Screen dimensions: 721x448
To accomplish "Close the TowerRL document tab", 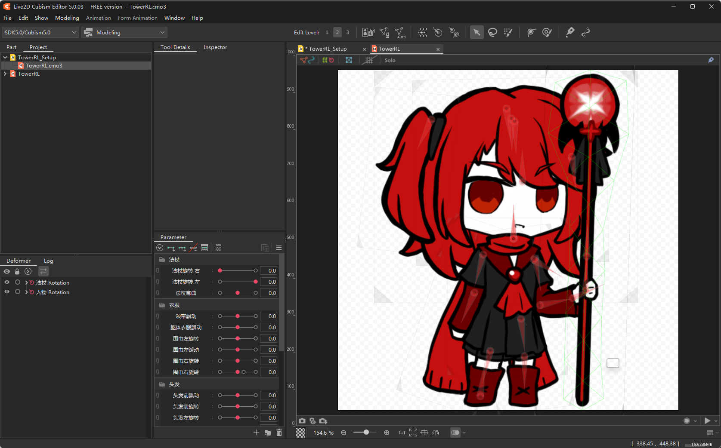I will 438,49.
